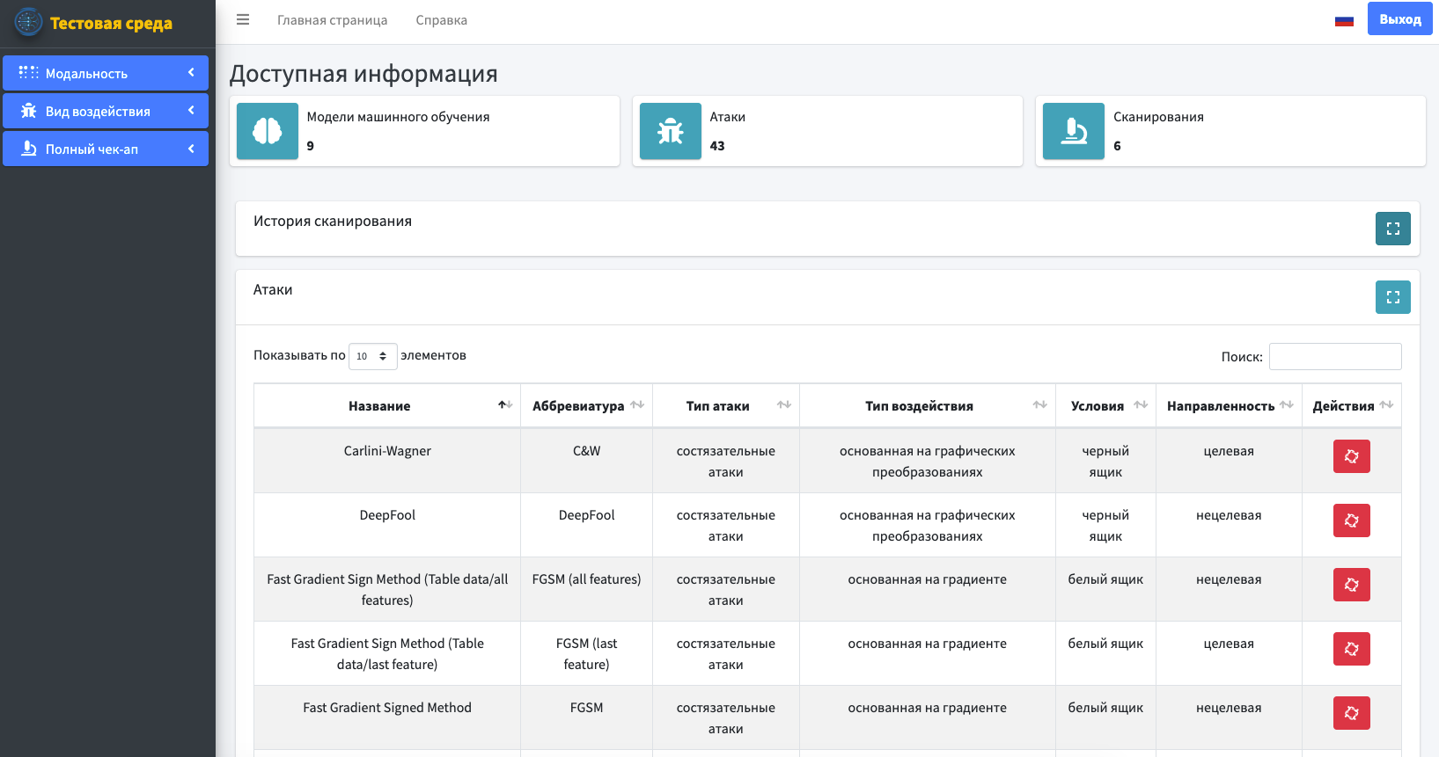Open the rows-per-page dropdown showing 10
The width and height of the screenshot is (1439, 757).
pyautogui.click(x=373, y=356)
